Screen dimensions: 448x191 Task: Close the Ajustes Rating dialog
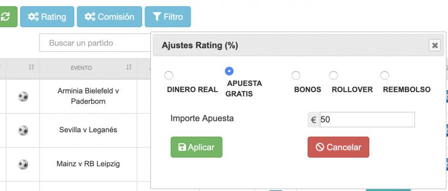(435, 45)
